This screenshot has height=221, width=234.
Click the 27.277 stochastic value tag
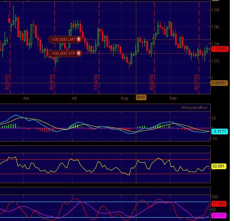tap(219, 215)
